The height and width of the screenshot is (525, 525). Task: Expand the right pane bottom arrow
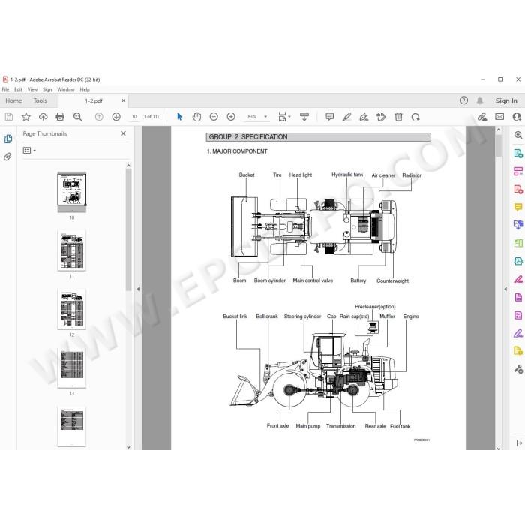point(519,443)
